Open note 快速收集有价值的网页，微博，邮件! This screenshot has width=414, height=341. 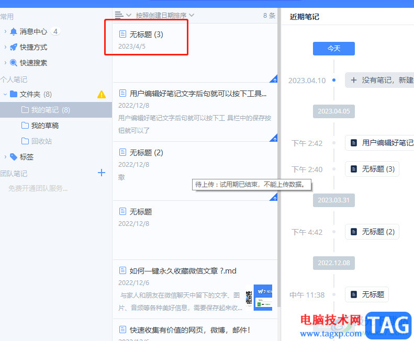pos(195,330)
